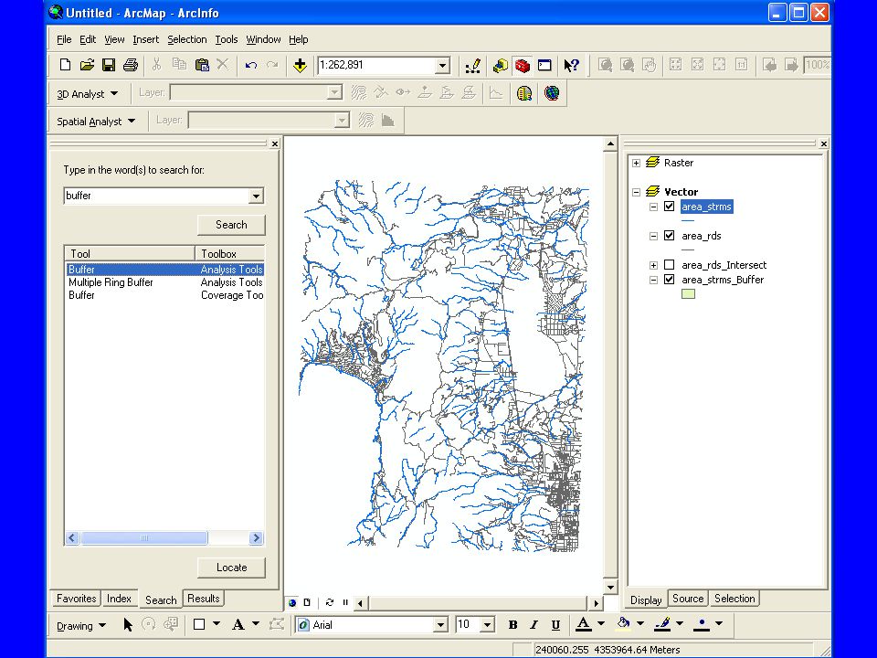Click the Fill Color paint bucket
Screen dimensions: 877x658
624,624
